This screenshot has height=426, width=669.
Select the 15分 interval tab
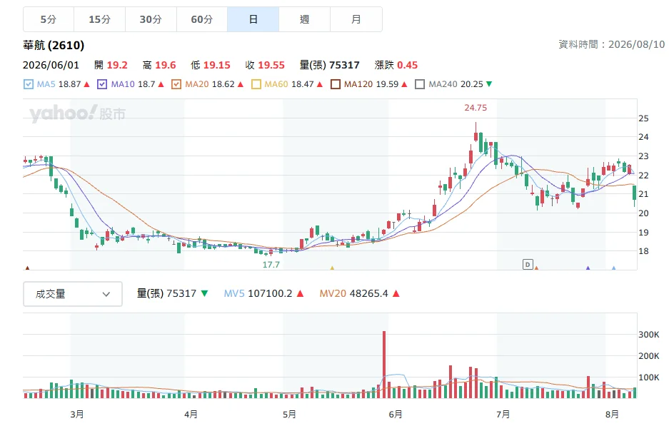point(99,19)
